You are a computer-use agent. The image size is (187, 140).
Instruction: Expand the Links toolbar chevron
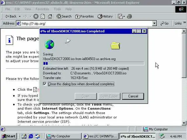[185, 22]
